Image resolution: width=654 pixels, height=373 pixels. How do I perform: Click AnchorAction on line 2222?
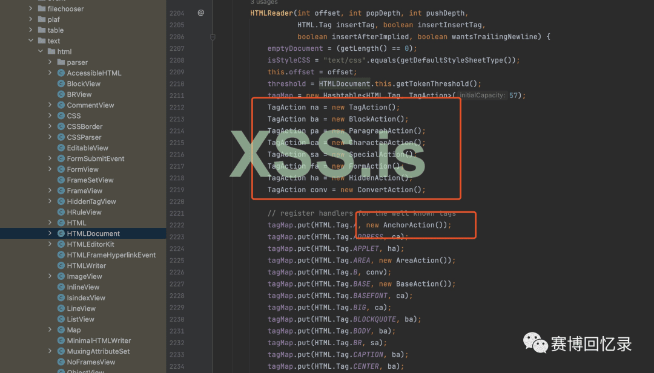pos(409,225)
